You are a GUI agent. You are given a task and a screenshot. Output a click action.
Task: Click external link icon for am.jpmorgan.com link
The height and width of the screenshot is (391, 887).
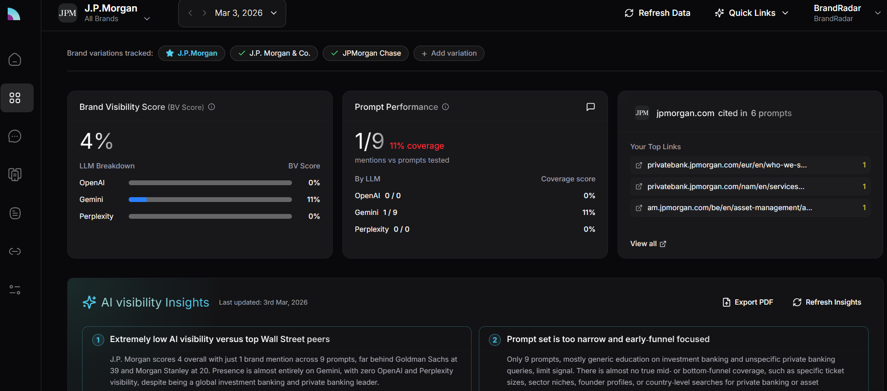(639, 208)
